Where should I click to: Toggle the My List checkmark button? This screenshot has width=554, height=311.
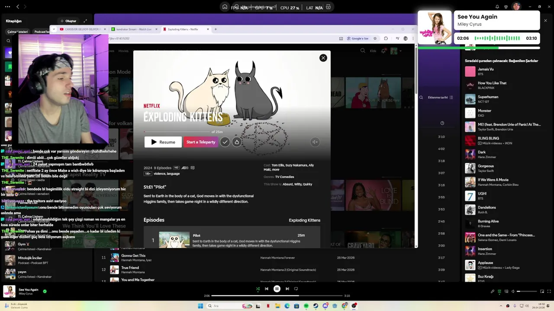click(225, 142)
